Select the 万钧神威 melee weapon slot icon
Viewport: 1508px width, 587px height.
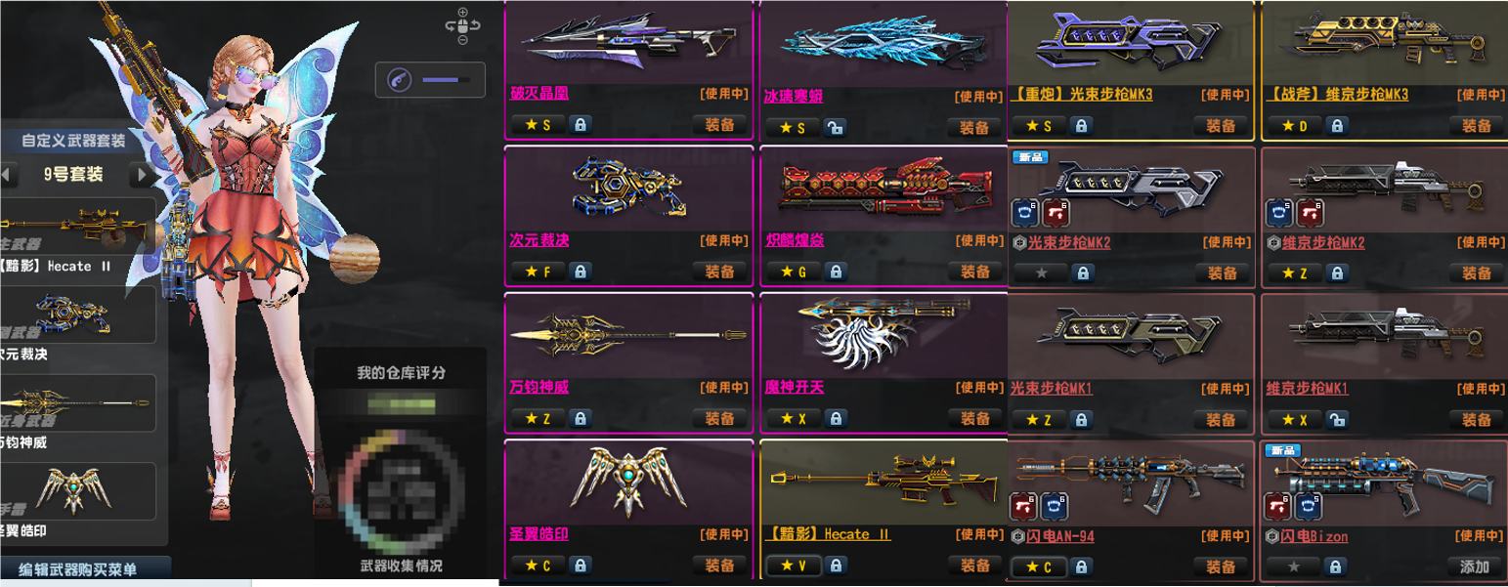coord(78,403)
